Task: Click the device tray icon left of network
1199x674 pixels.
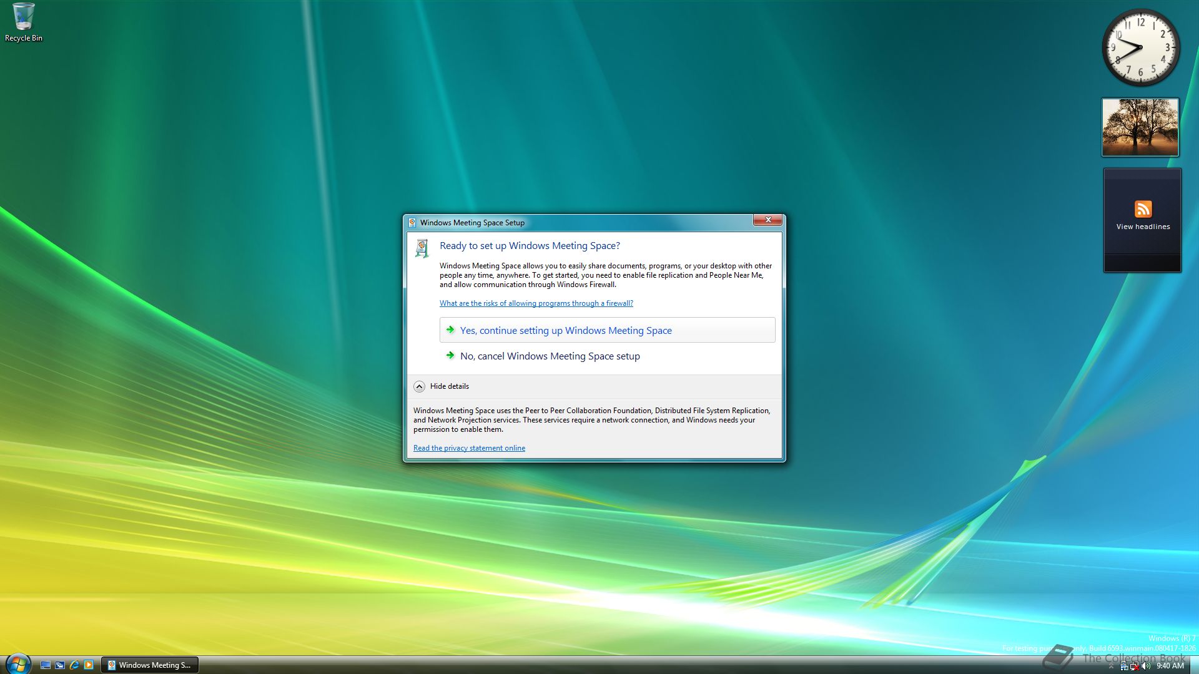Action: [1124, 666]
